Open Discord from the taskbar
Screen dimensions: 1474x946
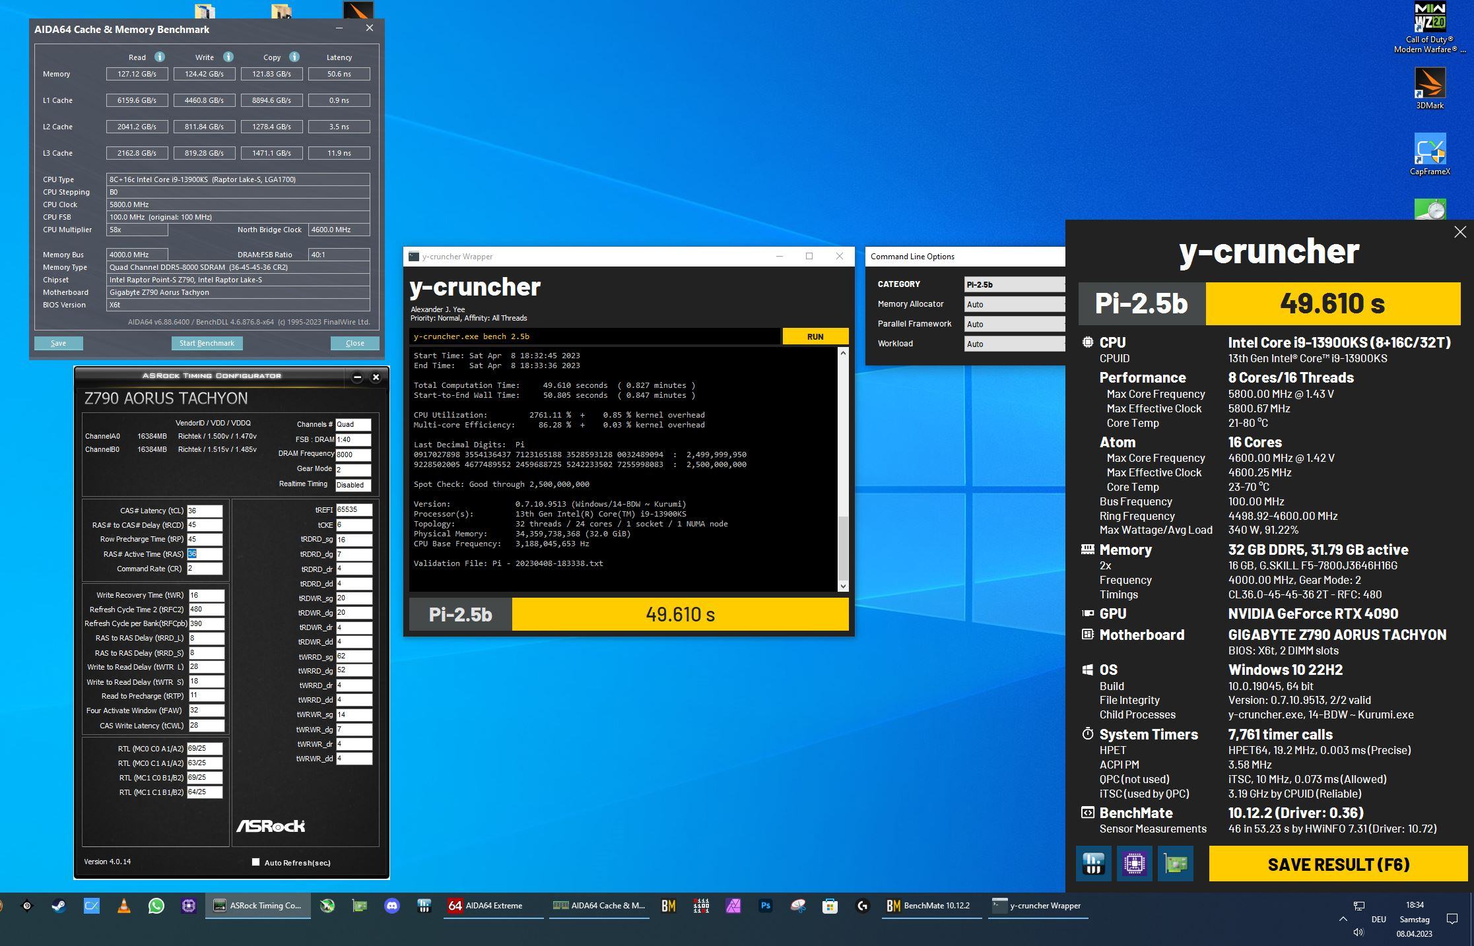(392, 906)
